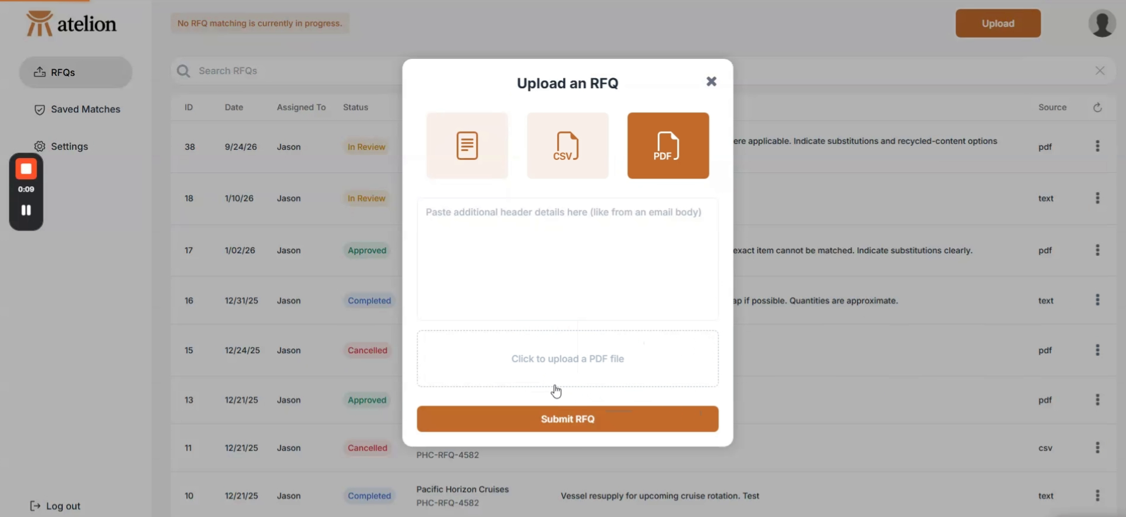1126x517 pixels.
Task: Click the Completed status of RFQ 16
Action: pyautogui.click(x=369, y=300)
